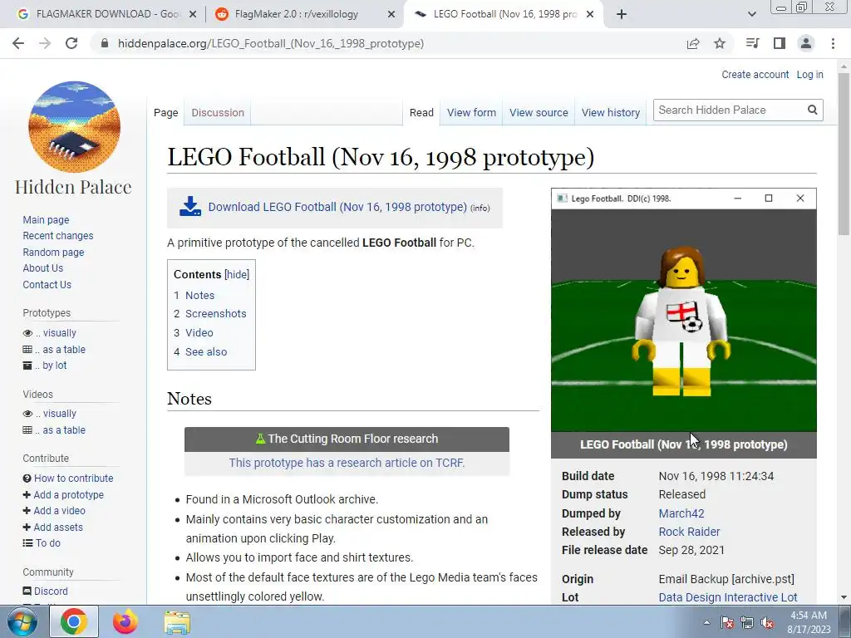Open Recent changes in sidebar
This screenshot has width=851, height=638.
(x=57, y=235)
